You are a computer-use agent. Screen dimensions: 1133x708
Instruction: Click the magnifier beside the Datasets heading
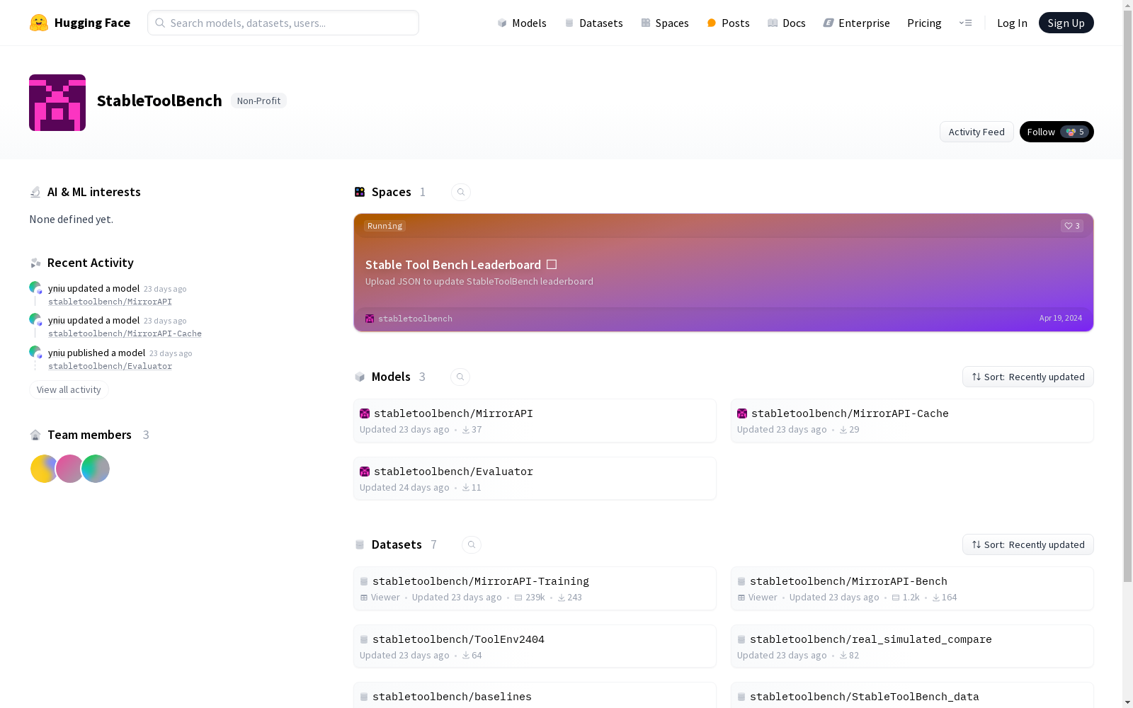click(472, 545)
